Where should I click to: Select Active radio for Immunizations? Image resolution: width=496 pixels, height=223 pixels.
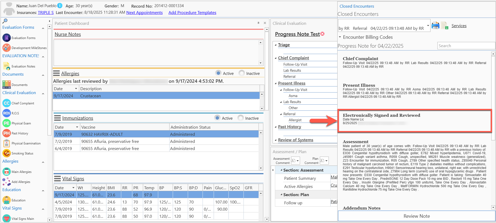(217, 118)
